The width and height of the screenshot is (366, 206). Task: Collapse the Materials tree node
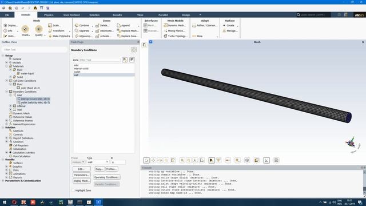pyautogui.click(x=7, y=66)
